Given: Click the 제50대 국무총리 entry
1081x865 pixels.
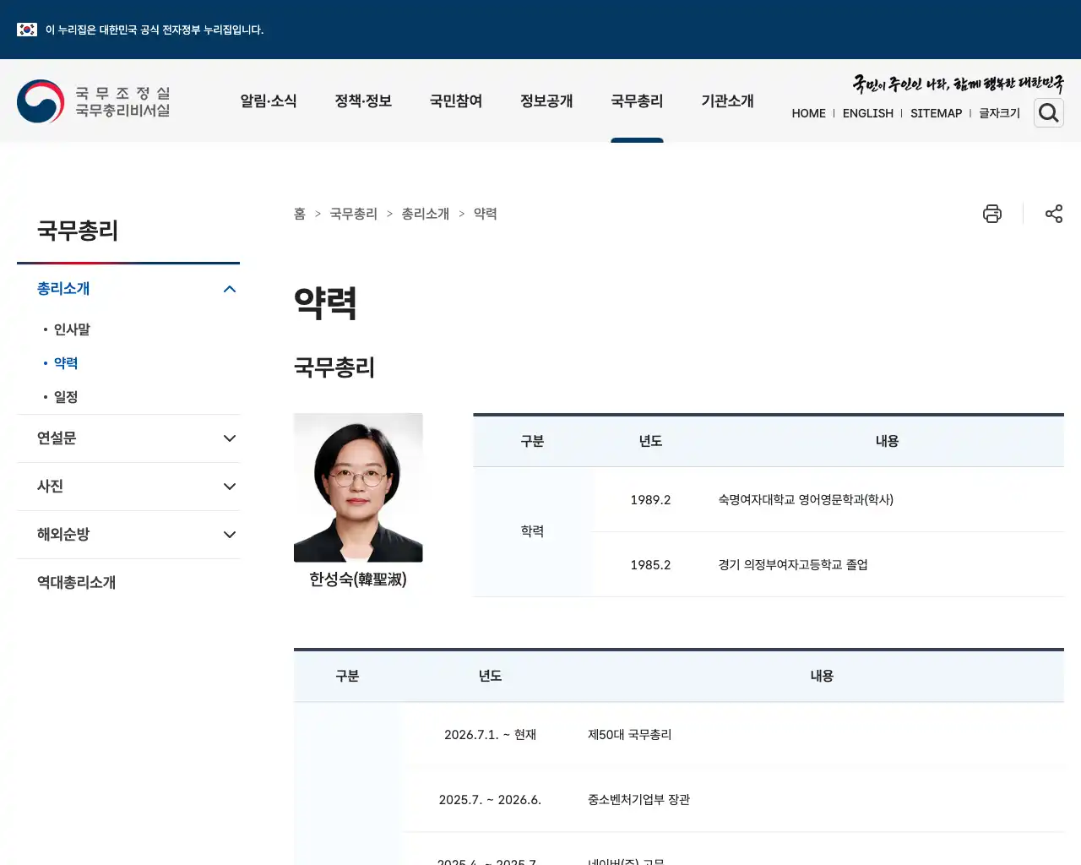Looking at the screenshot, I should 629,735.
